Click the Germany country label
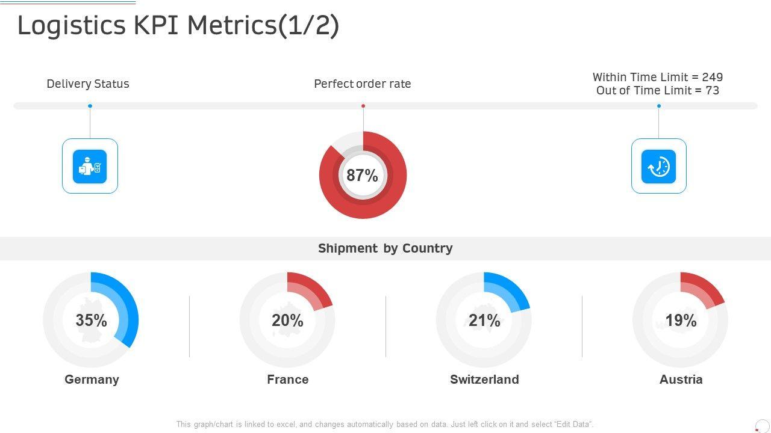771x433 pixels. click(x=92, y=379)
